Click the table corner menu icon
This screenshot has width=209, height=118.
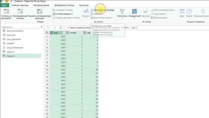coord(47,33)
